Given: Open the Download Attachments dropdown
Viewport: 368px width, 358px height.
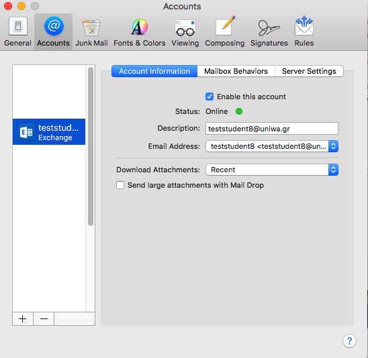Looking at the screenshot, I should coord(272,170).
